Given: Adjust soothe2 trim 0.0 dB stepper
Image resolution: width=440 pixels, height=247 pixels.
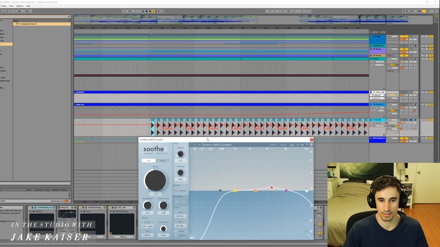Looking at the screenshot, I should 180,226.
